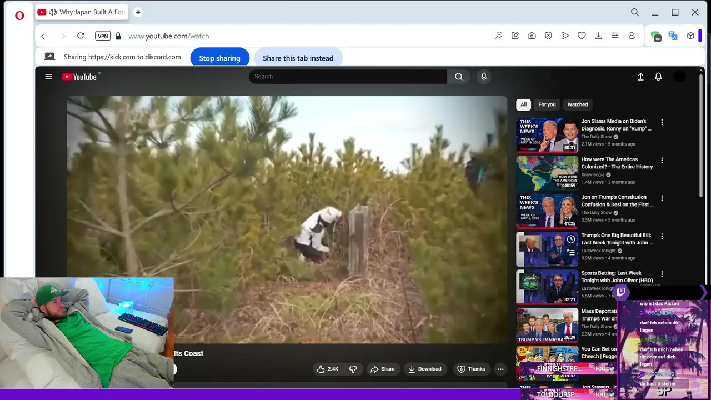Open options for Trump's Constitution Confusion video
The width and height of the screenshot is (711, 400).
662,198
